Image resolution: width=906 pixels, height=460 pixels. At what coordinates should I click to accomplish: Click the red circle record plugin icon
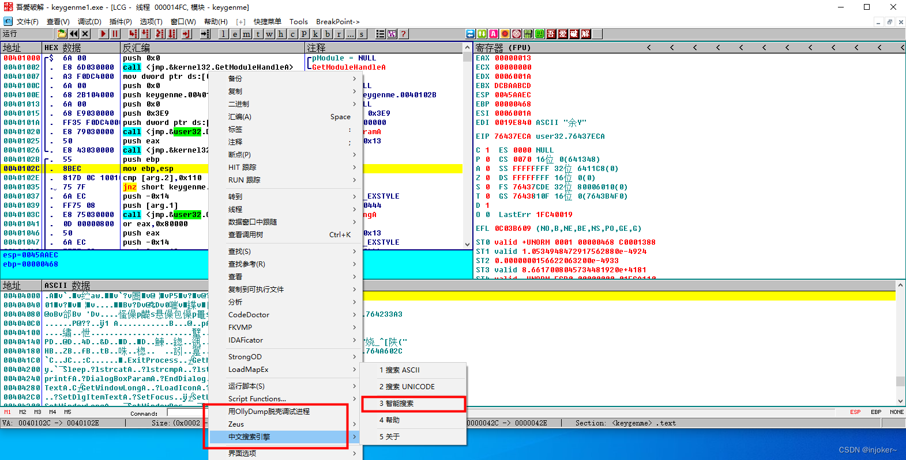click(x=505, y=34)
